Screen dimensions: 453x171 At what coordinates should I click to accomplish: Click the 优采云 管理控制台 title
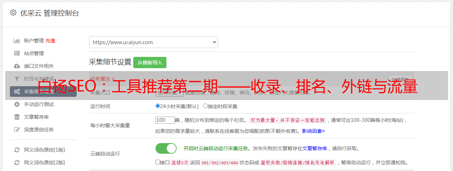click(49, 13)
